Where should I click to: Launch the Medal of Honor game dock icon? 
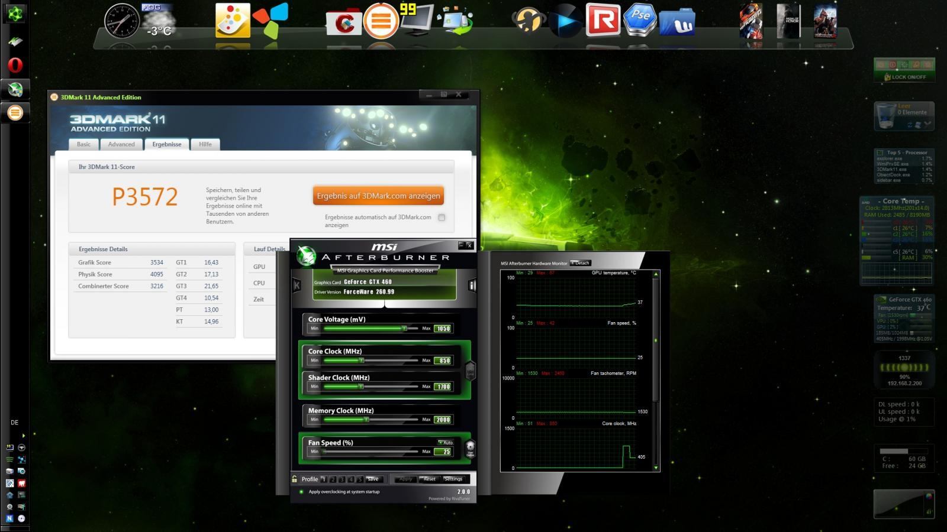[788, 21]
